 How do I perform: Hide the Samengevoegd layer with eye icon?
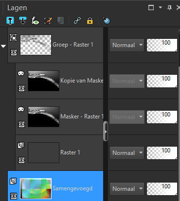(x=14, y=196)
